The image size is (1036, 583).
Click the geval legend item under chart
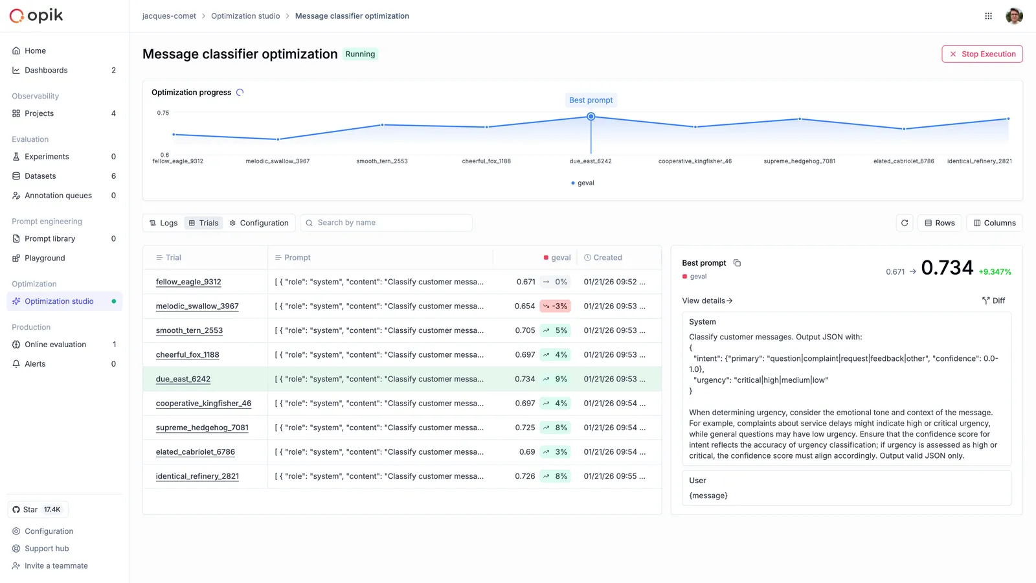[x=583, y=183]
